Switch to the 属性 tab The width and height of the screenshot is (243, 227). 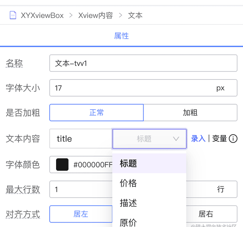121,36
